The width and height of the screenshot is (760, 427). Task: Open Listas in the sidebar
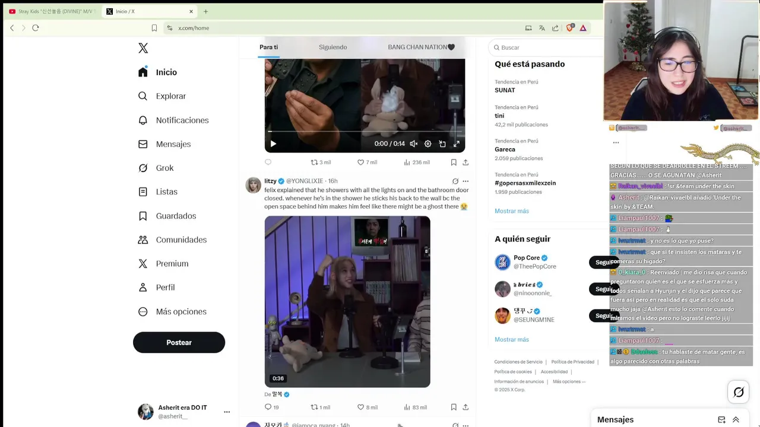click(157, 192)
